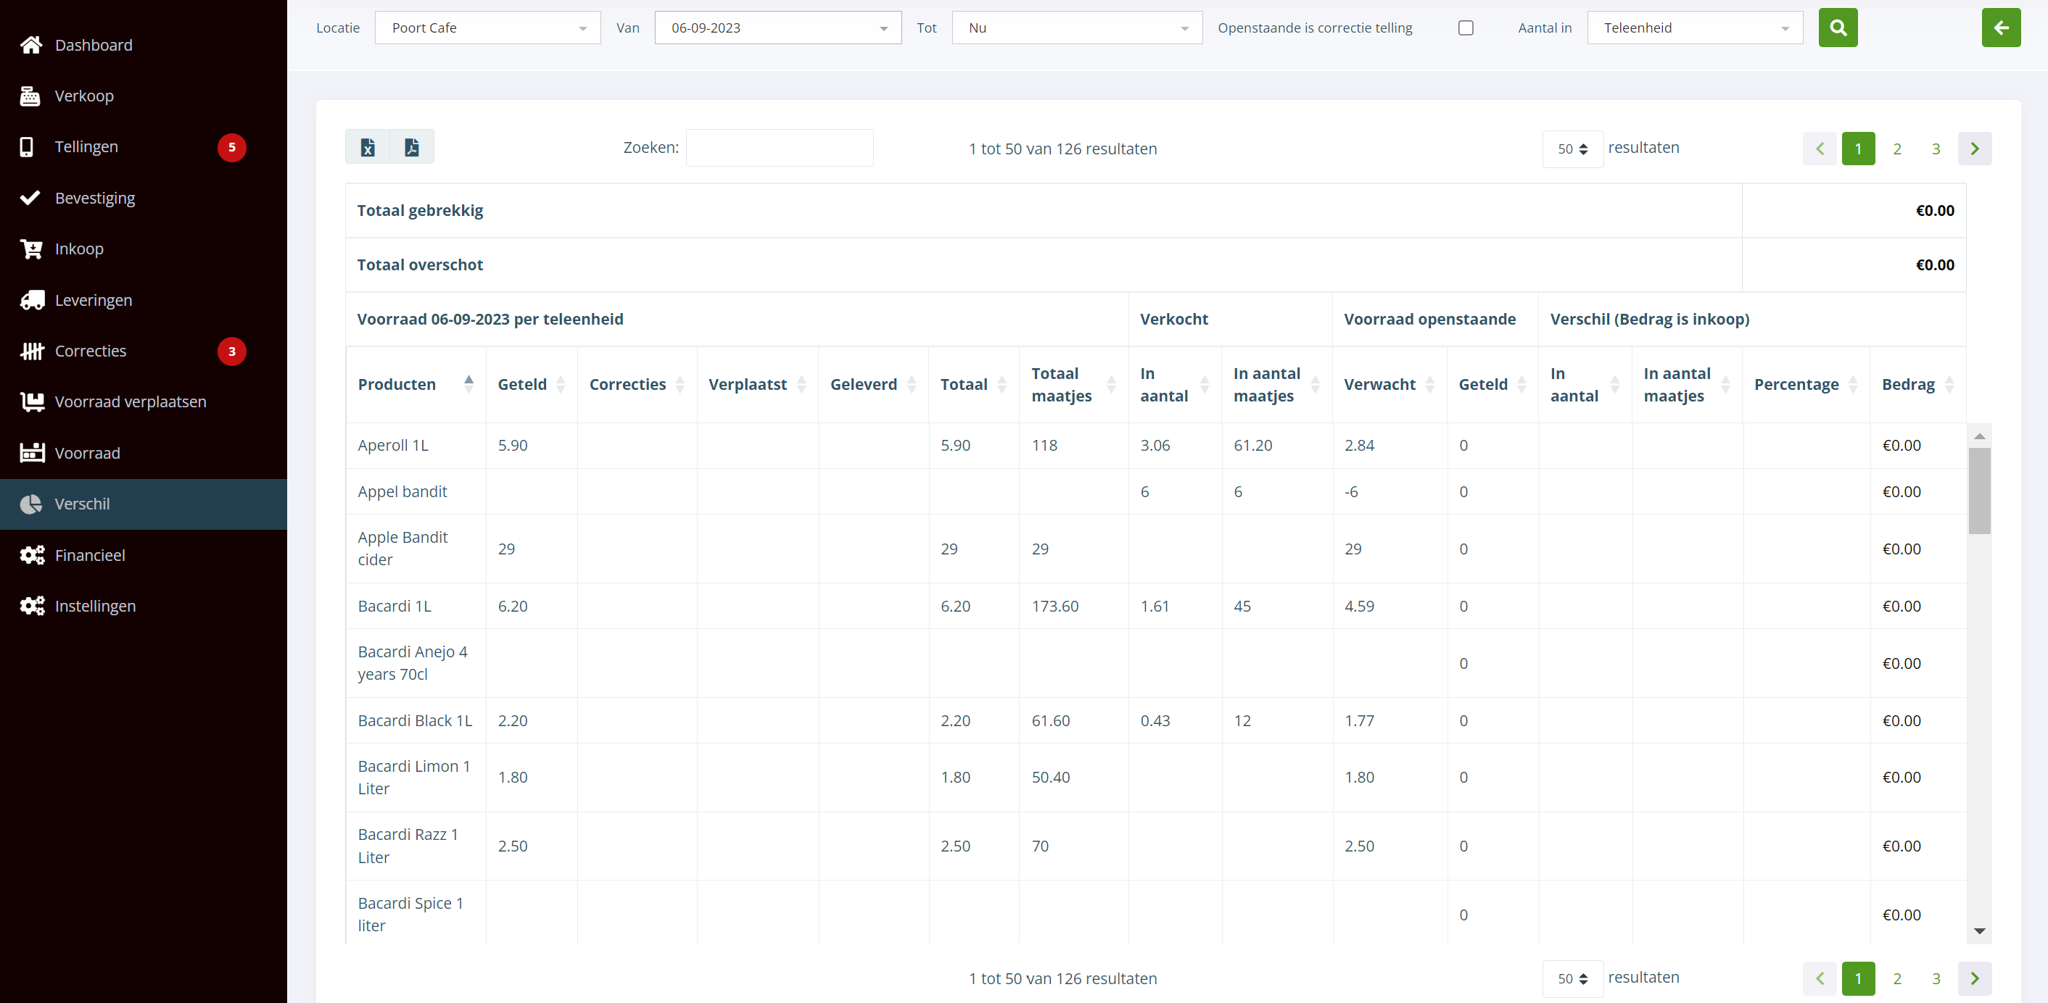This screenshot has height=1003, width=2048.
Task: Open Voorraad verplaatsen in sidebar
Action: pyautogui.click(x=131, y=401)
